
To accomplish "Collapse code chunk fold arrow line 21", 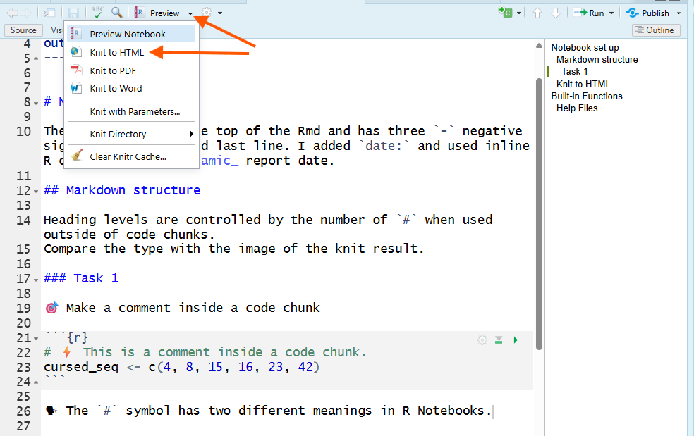I will point(36,339).
